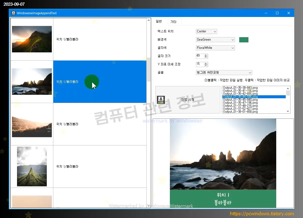Click the image list vertical scrollbar thumb
Image resolution: width=303 pixels, height=218 pixels.
(x=149, y=70)
